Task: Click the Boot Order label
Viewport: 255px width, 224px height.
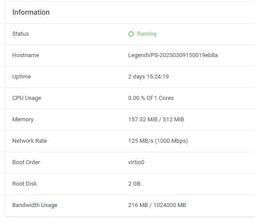Action: [26, 162]
